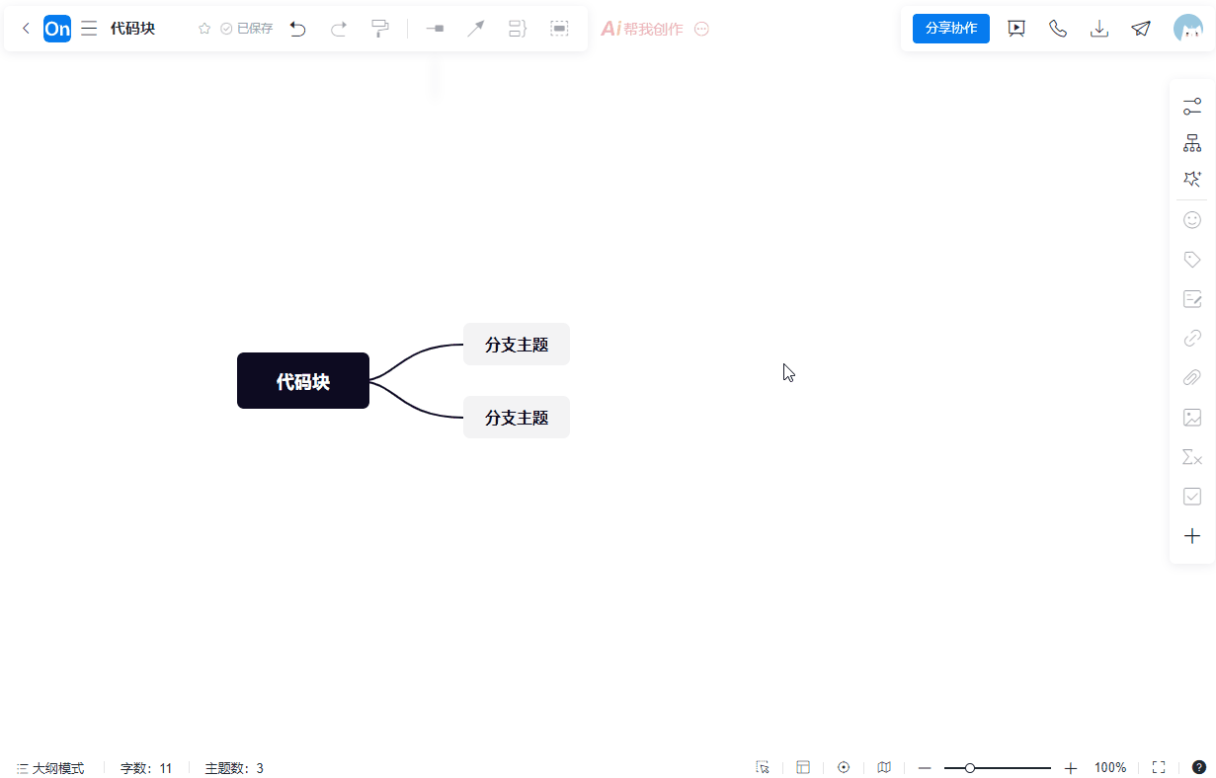Insert an image
Image resolution: width=1216 pixels, height=778 pixels.
1192,418
